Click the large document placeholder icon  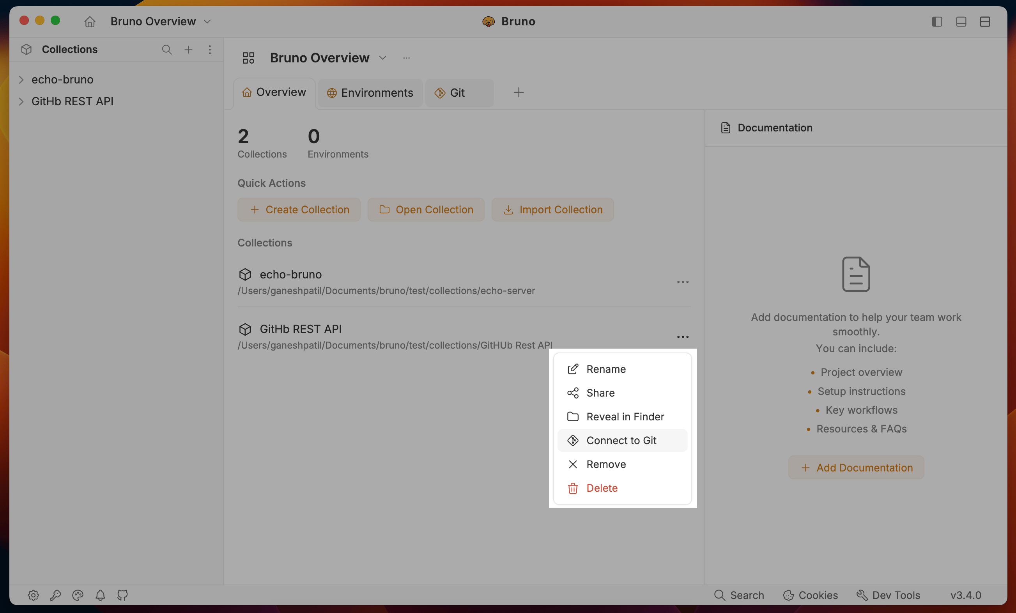point(856,274)
